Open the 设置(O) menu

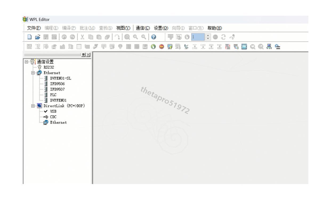click(161, 28)
